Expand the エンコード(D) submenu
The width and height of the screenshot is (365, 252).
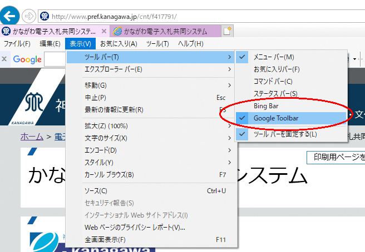click(150, 150)
